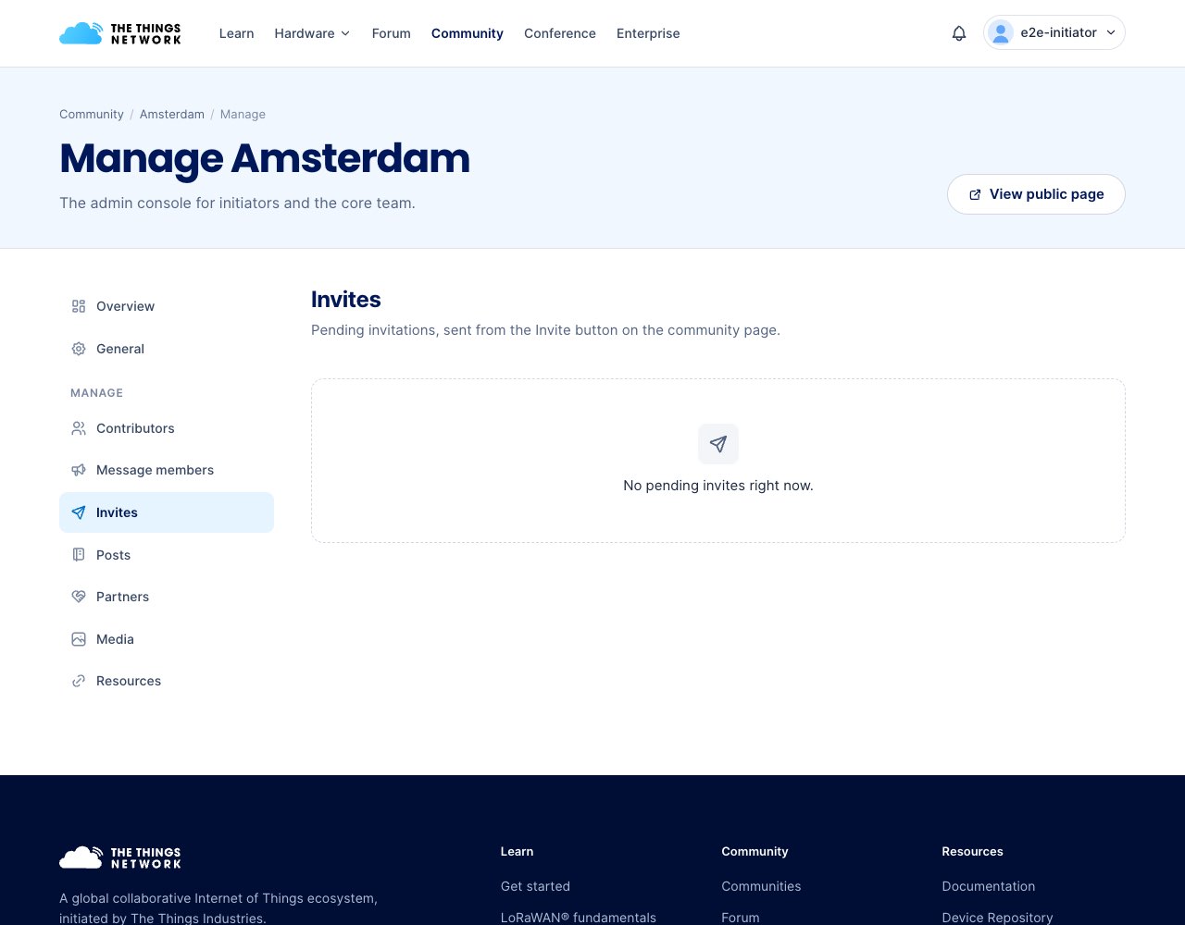The image size is (1185, 925).
Task: Click the footer Learn column heading
Action: 517,852
